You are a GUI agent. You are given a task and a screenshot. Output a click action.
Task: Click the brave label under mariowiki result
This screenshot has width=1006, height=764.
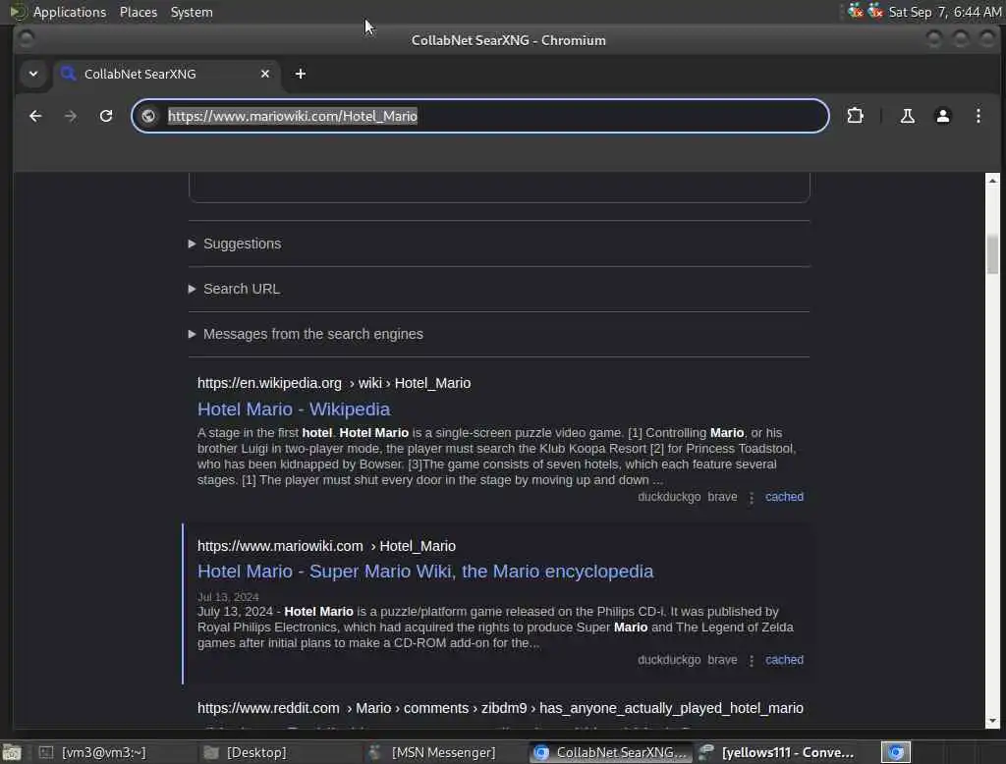722,660
